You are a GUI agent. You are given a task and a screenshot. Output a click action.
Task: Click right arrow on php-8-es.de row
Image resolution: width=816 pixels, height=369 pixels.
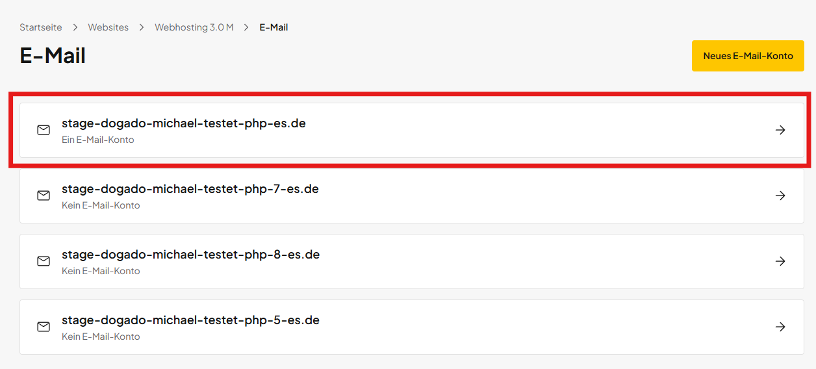780,261
